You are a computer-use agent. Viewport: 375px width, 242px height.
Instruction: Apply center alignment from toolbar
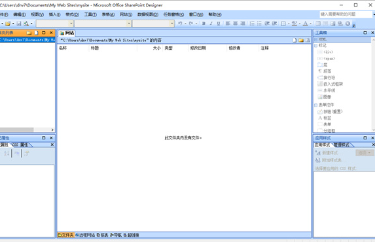click(x=236, y=24)
